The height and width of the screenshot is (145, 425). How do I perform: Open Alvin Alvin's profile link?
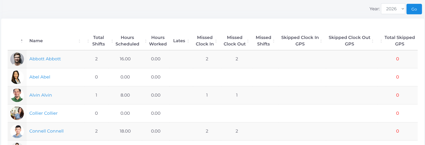[40, 95]
